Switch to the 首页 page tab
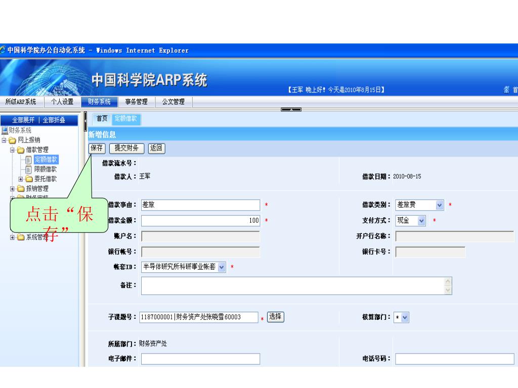Viewport: 518px width, 388px height. tap(102, 118)
